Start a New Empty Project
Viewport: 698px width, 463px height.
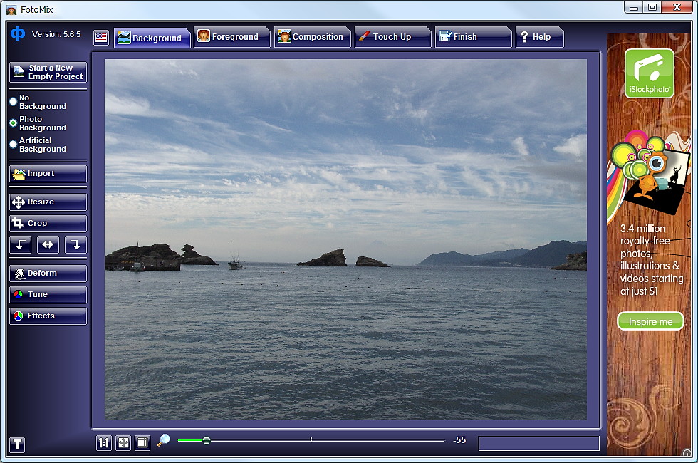[x=48, y=72]
